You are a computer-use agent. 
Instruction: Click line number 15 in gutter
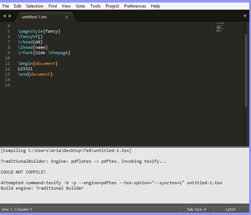7,85
